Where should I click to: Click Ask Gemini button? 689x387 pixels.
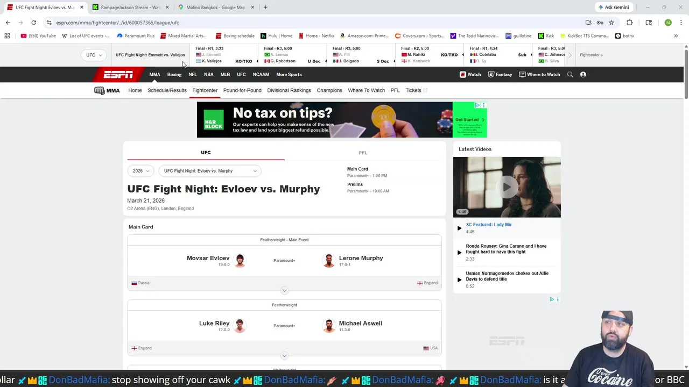tap(613, 8)
